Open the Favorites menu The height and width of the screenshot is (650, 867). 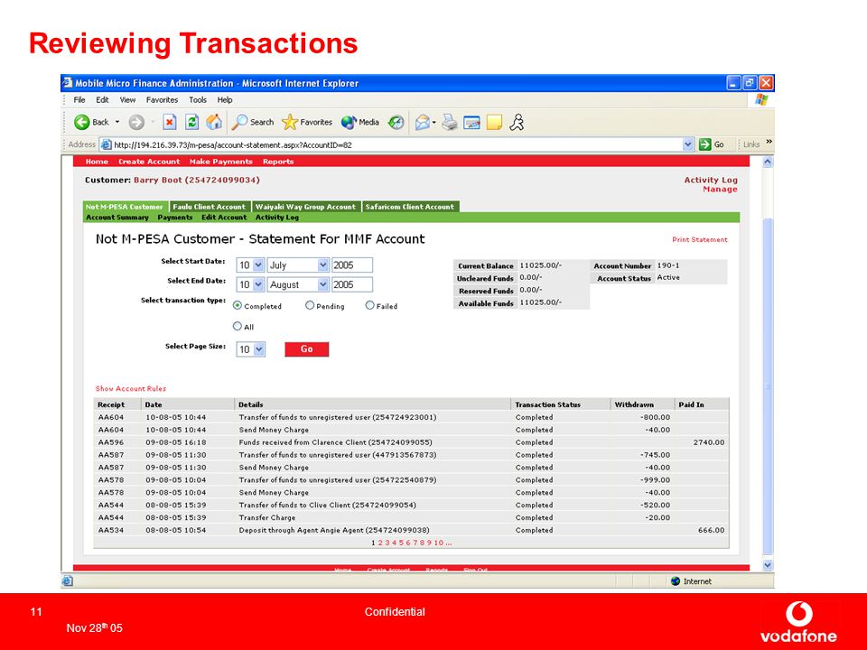click(162, 100)
